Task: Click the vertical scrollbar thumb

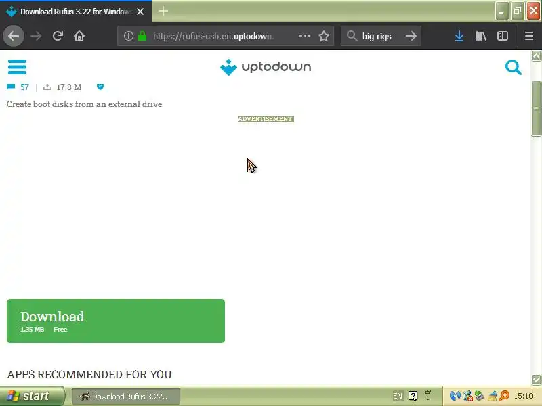Action: [536, 109]
